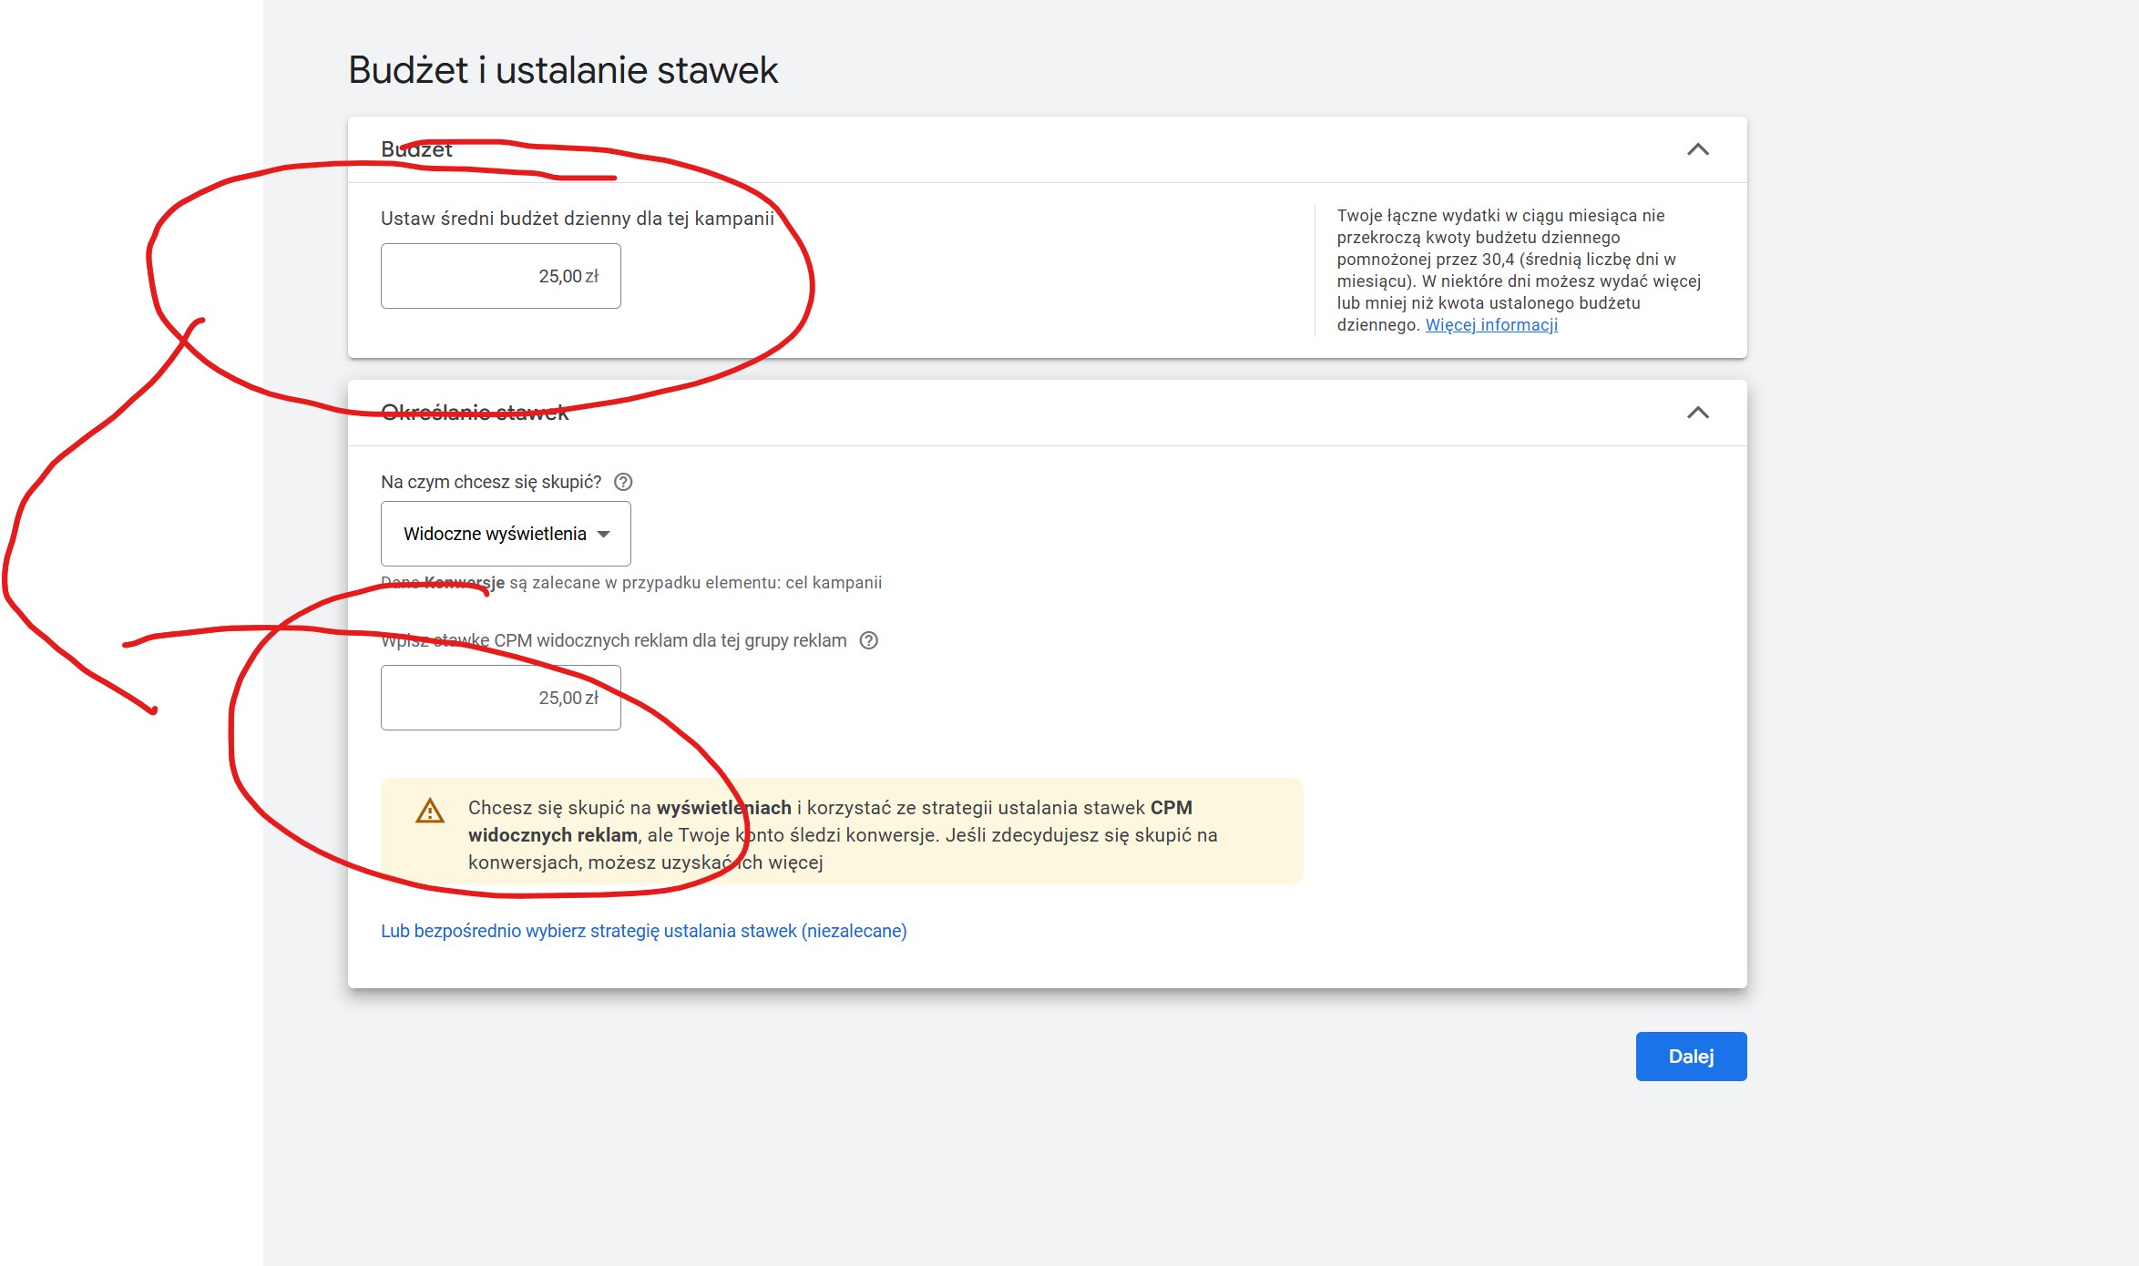Click the 'Ustaw średni budżet dzienny' label
2139x1266 pixels.
coord(577,219)
